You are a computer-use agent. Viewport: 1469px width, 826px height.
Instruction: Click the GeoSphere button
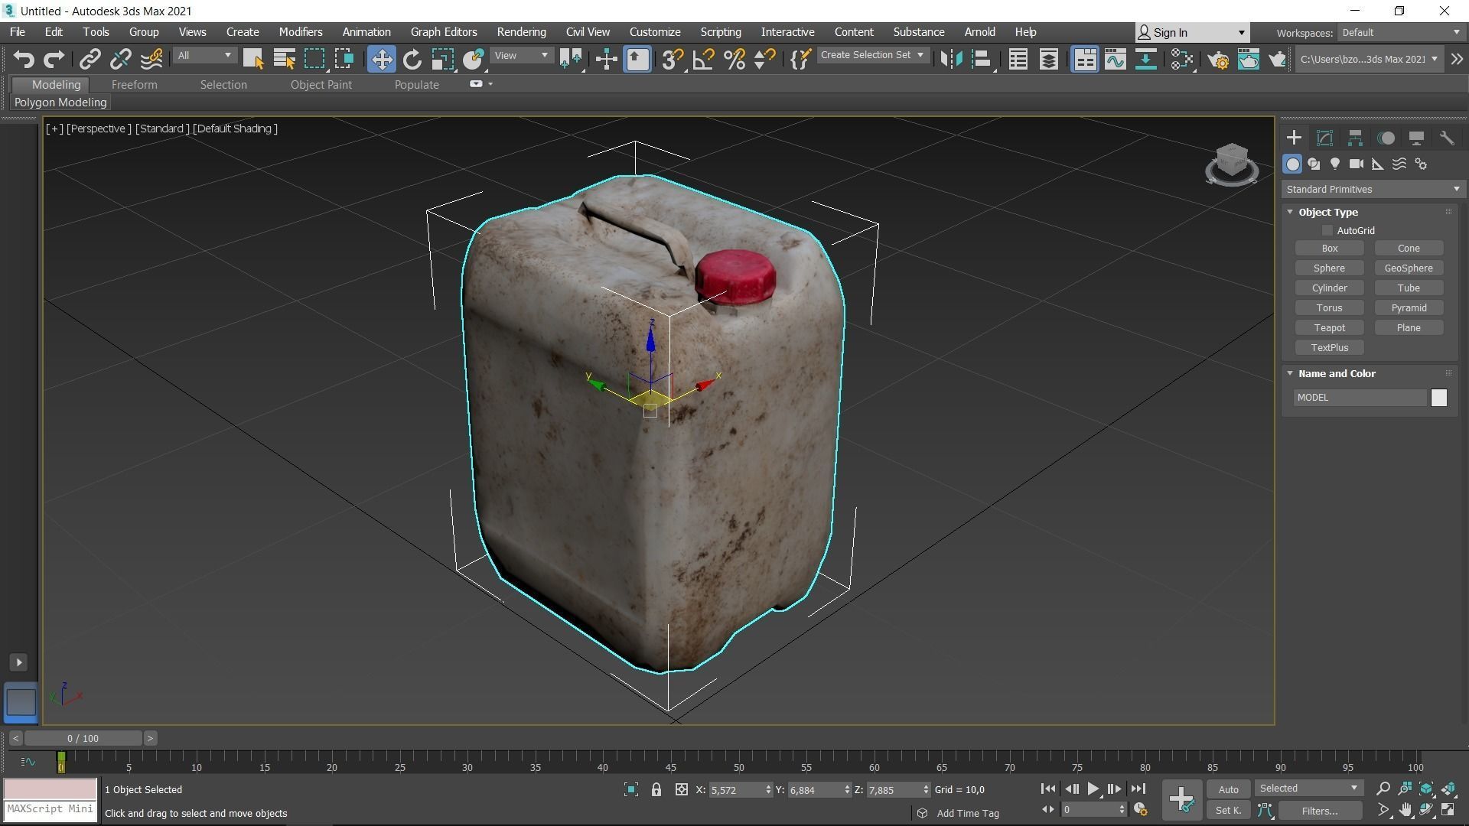click(1408, 268)
